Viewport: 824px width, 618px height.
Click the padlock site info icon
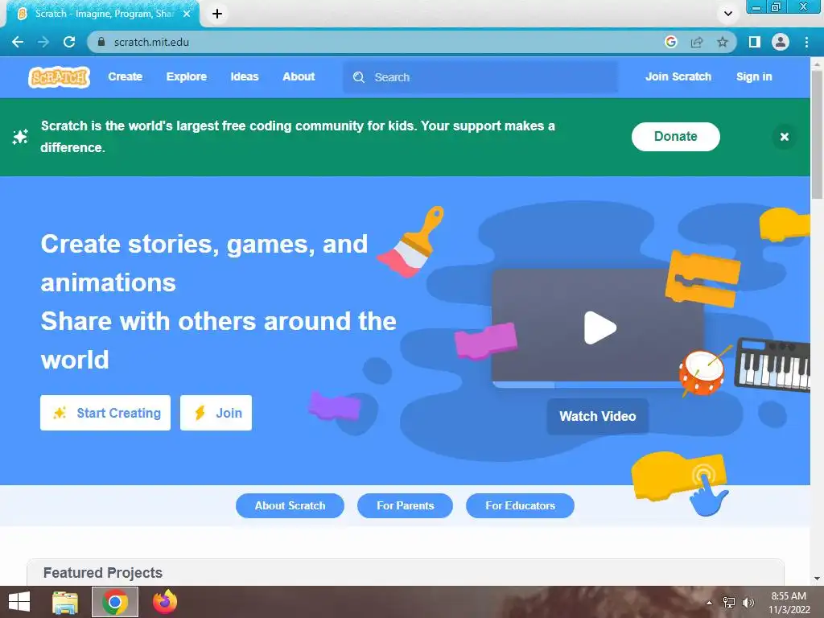(101, 42)
